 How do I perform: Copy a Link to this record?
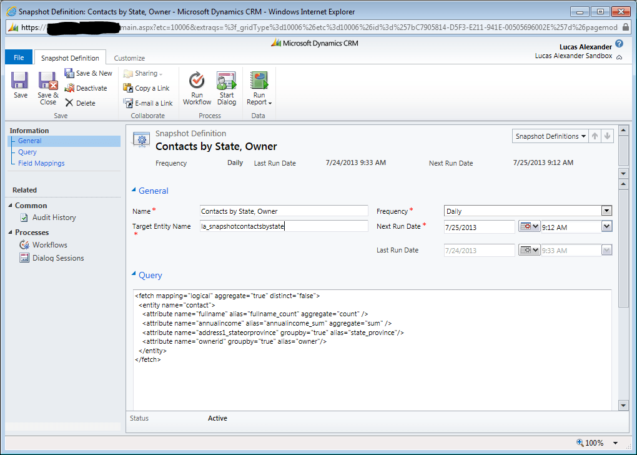point(146,87)
